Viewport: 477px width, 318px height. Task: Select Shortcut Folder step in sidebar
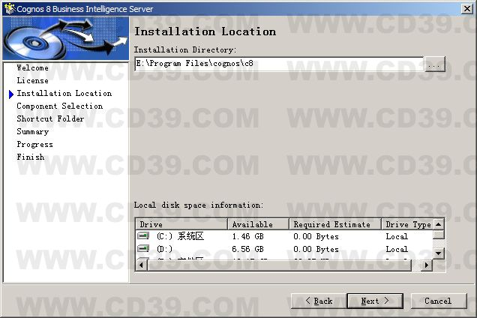pos(50,118)
